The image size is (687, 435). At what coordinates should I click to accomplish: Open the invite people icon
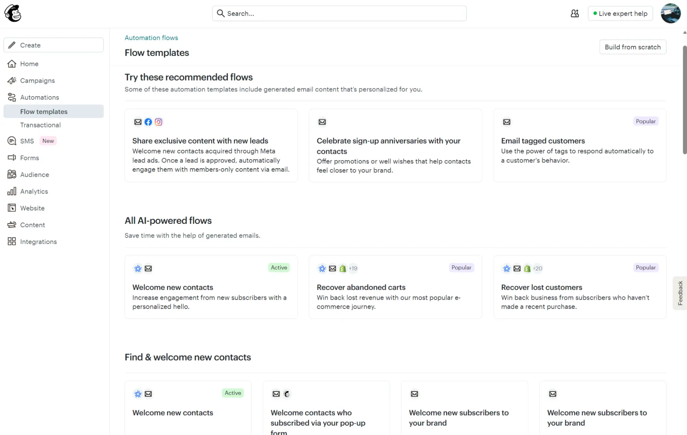pos(575,13)
